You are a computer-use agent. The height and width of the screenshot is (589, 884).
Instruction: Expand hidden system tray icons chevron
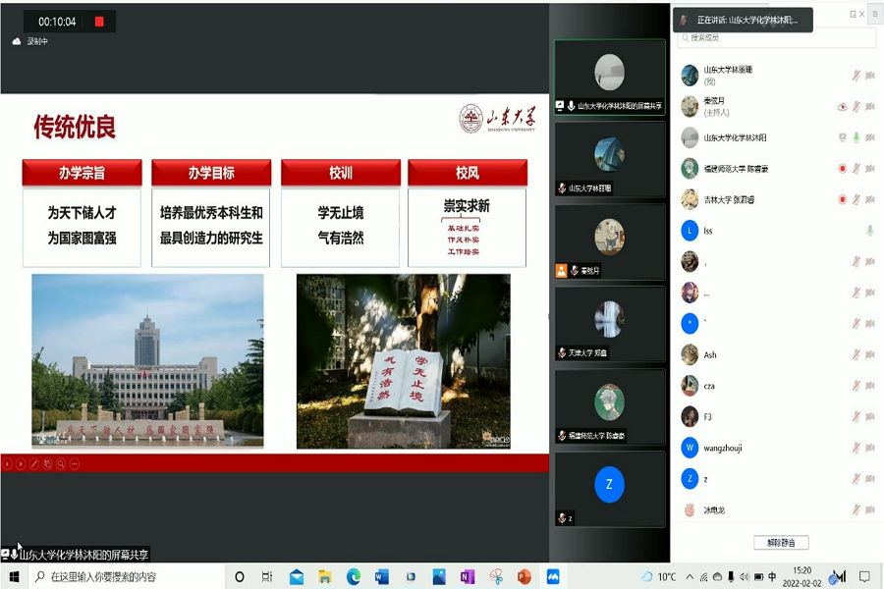[690, 576]
